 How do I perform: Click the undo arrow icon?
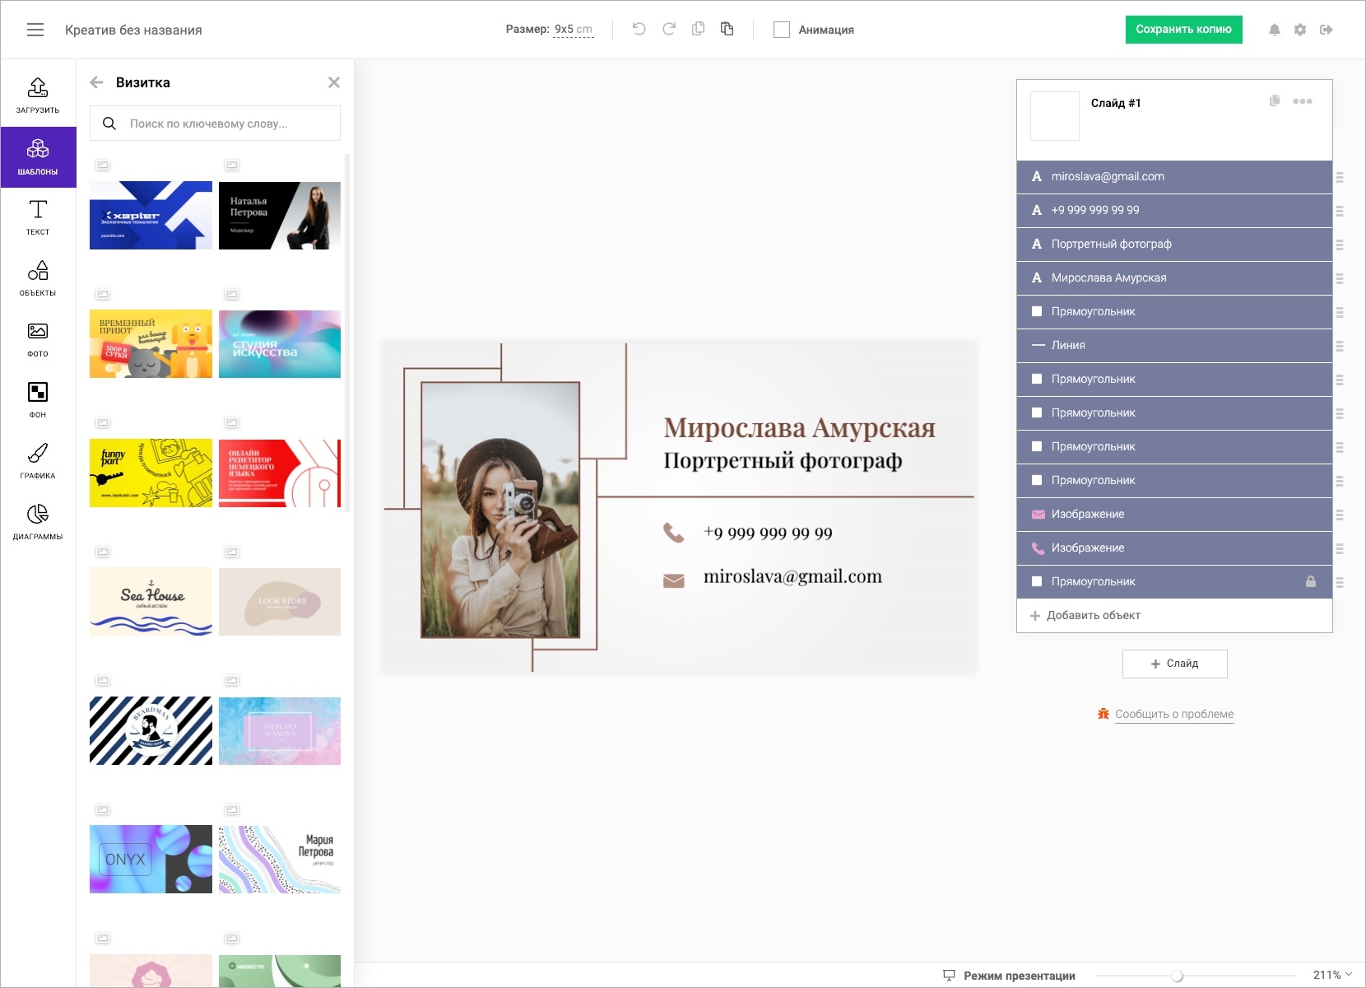pyautogui.click(x=639, y=30)
